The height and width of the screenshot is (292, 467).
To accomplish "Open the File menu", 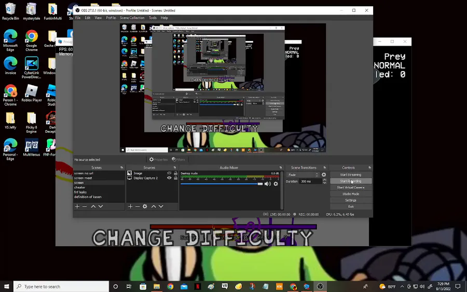I will coord(78,18).
